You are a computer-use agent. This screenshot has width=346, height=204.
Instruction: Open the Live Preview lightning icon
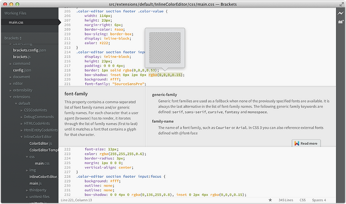coord(341,13)
